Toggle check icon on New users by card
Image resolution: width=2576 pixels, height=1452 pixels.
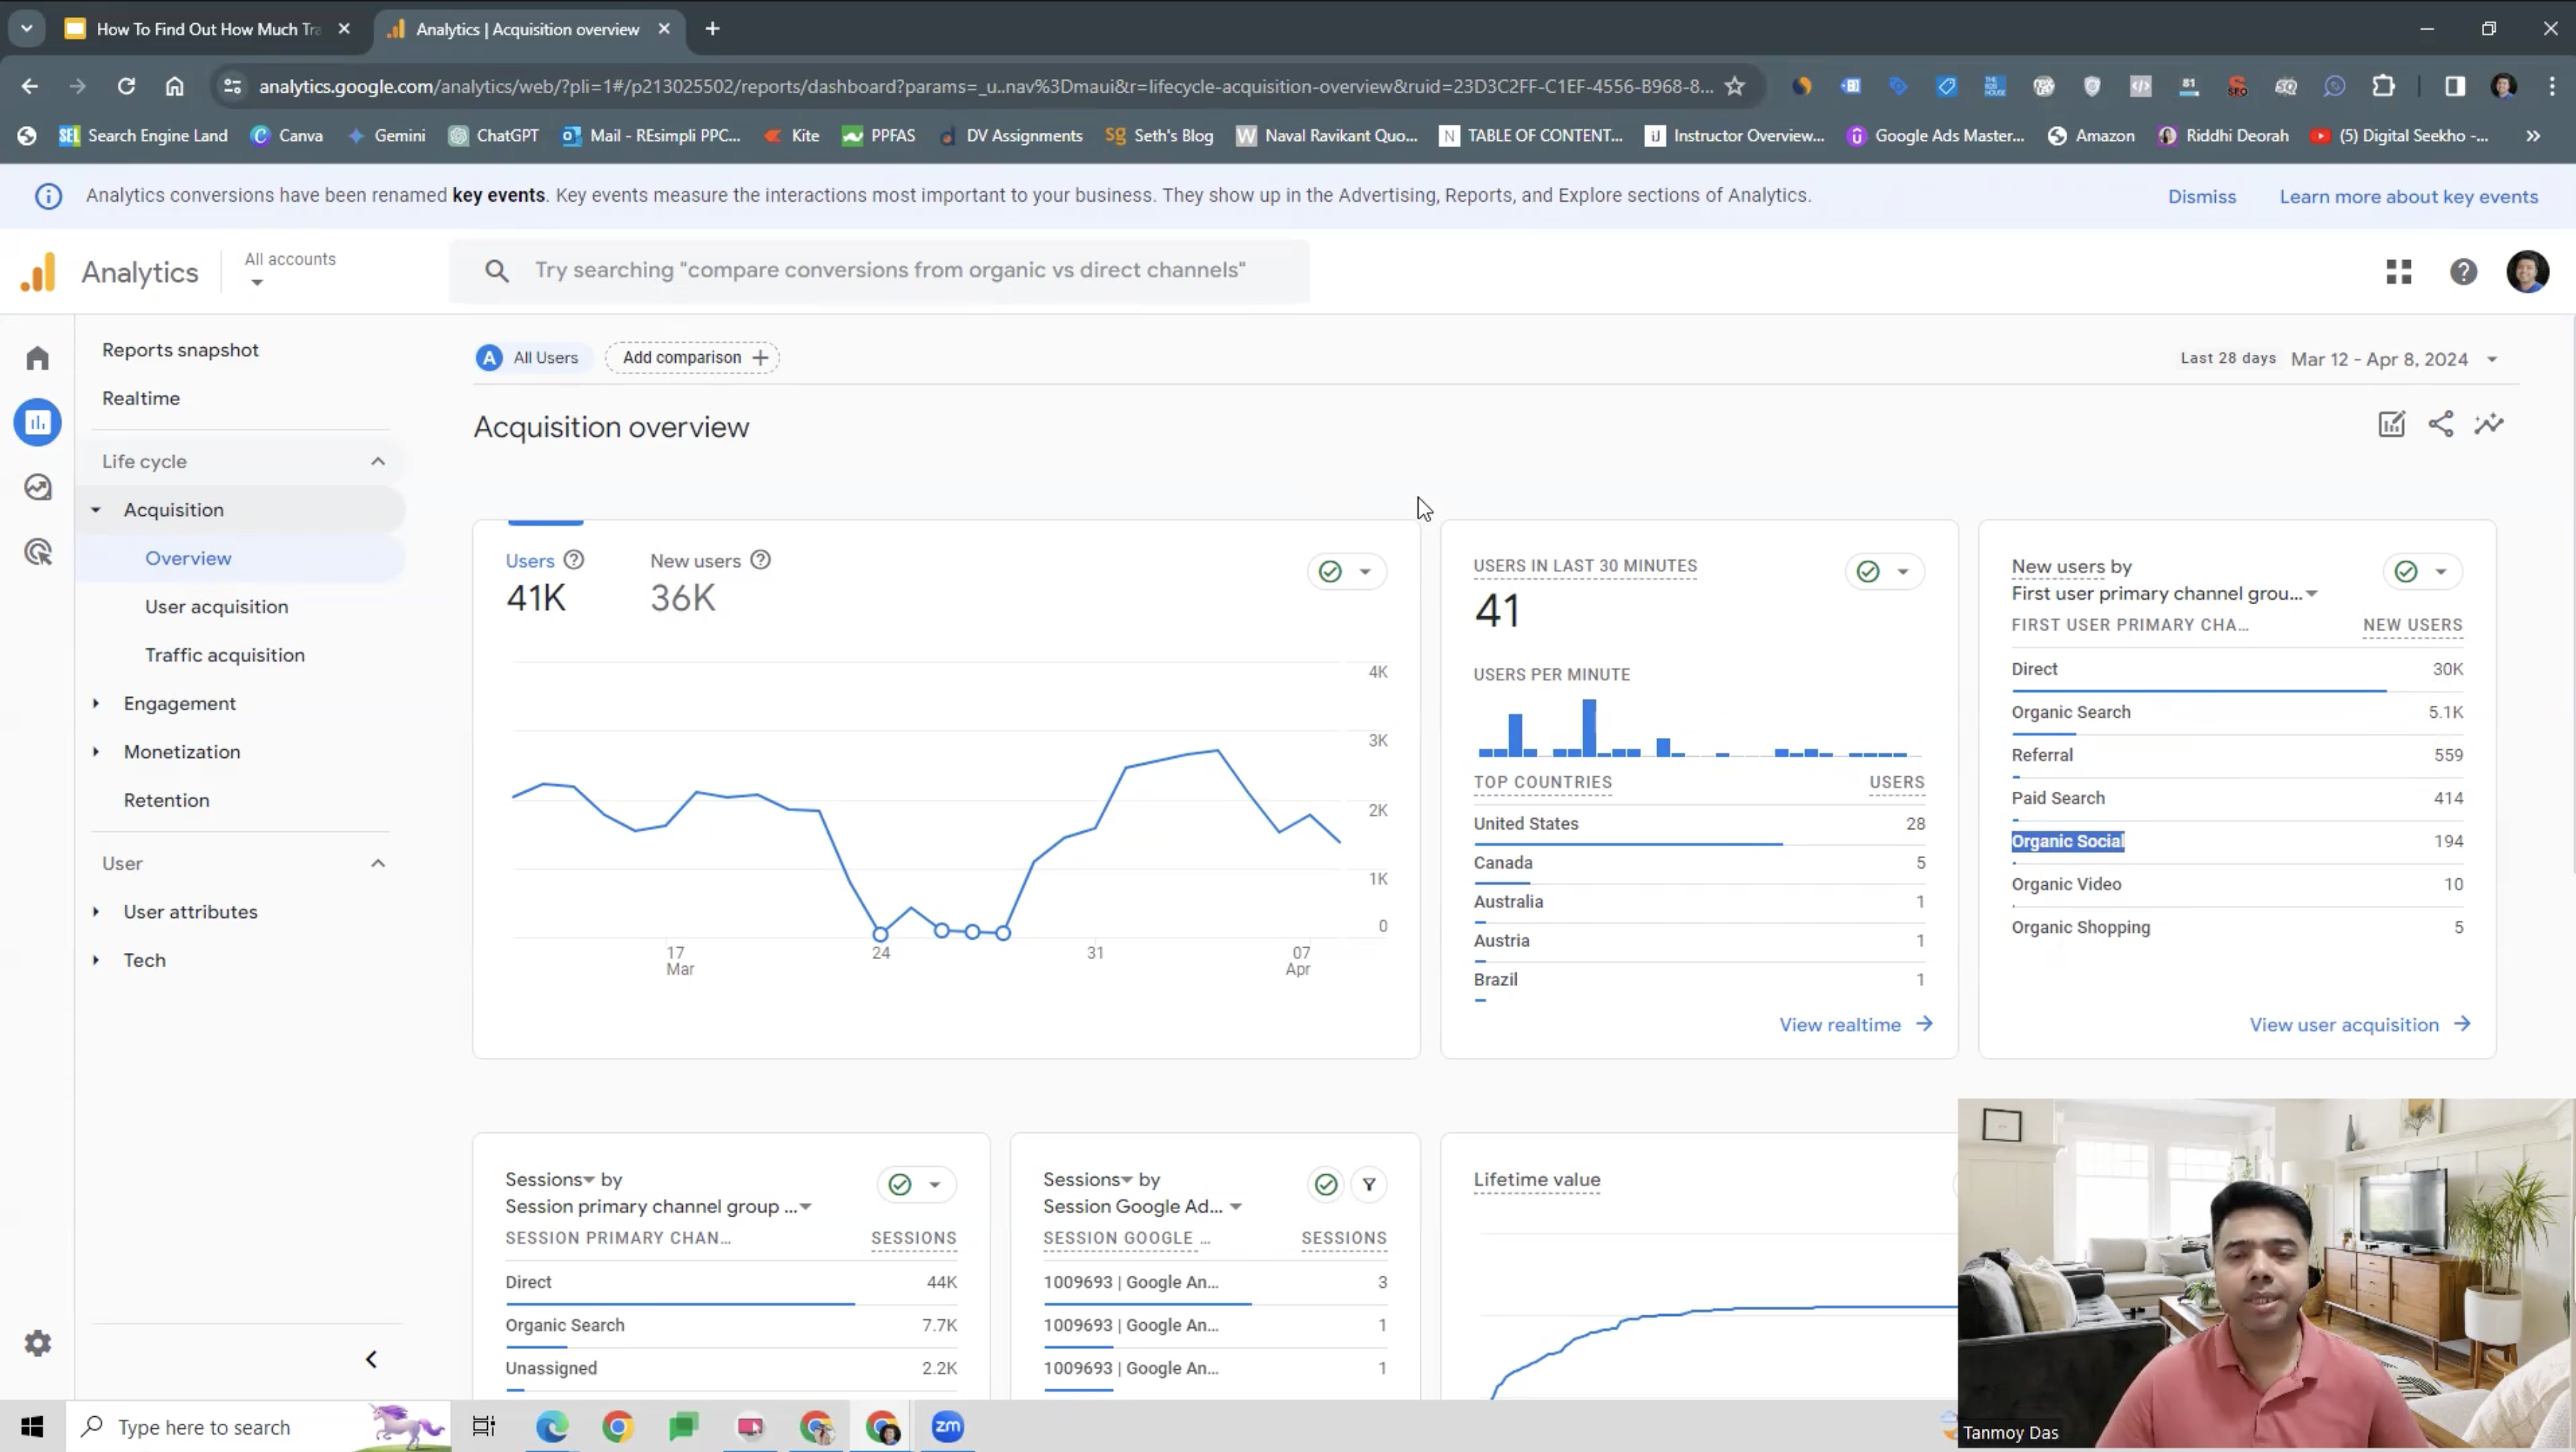(2406, 571)
